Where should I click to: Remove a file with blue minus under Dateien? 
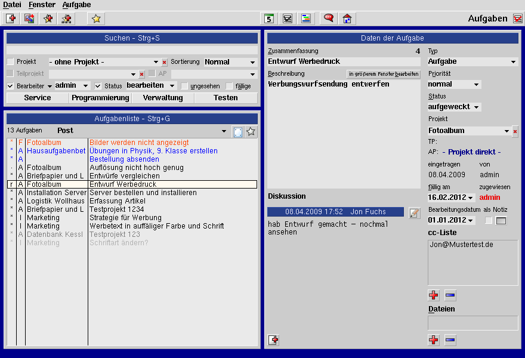[x=450, y=340]
